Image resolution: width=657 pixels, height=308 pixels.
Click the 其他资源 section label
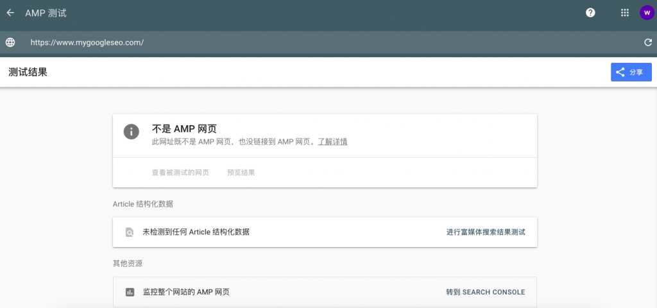tap(128, 264)
